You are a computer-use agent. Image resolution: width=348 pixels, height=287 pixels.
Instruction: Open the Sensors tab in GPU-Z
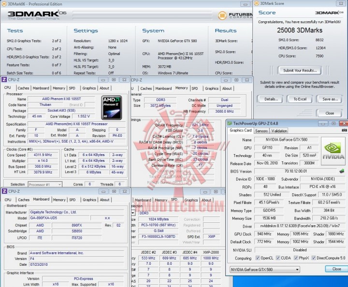click(261, 131)
